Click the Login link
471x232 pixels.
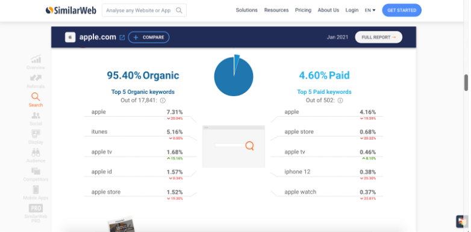coord(352,10)
